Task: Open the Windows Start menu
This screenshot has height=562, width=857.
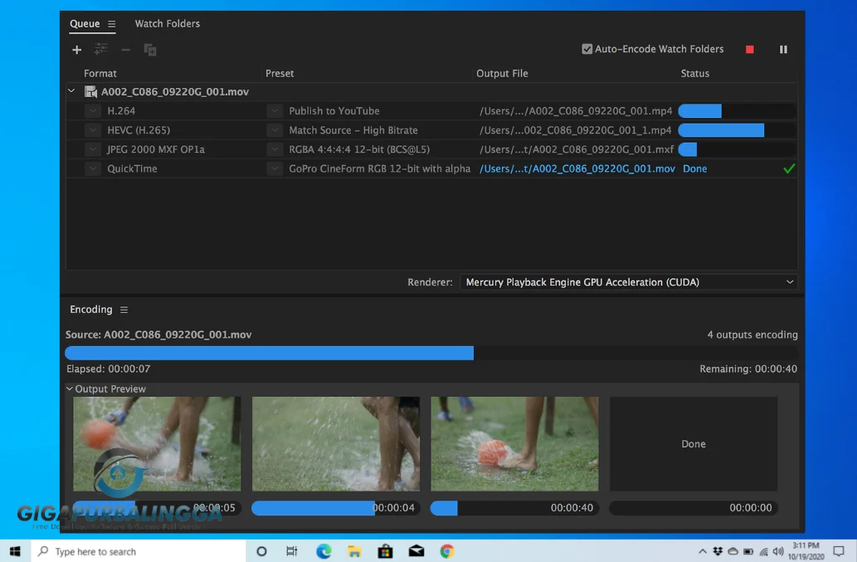Action: click(15, 551)
